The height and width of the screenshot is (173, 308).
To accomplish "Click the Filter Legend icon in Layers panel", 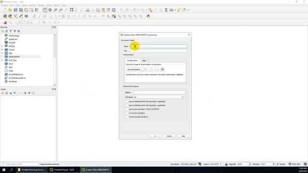I will [x=14, y=93].
